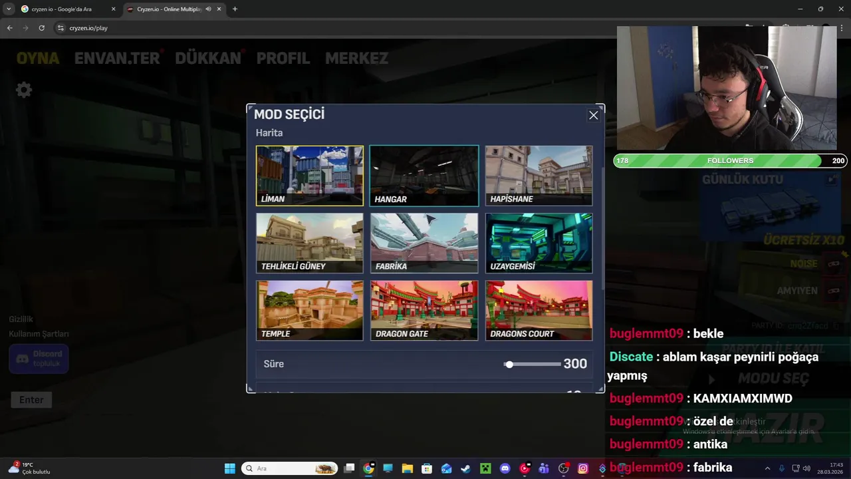Image resolution: width=851 pixels, height=479 pixels.
Task: Open the volume tray icon
Action: pyautogui.click(x=806, y=468)
